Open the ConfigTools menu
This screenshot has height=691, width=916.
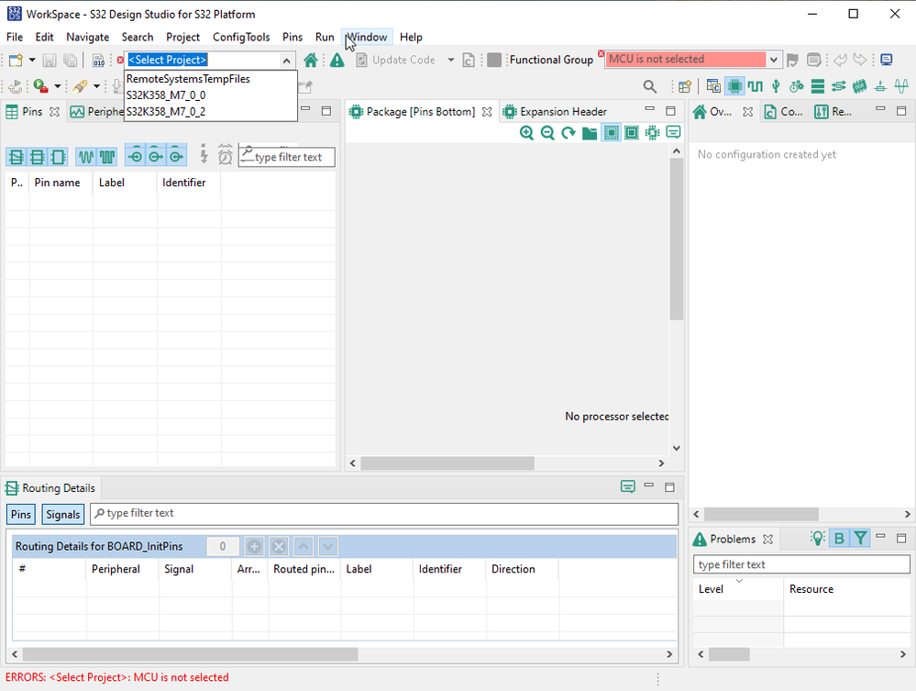tap(241, 37)
